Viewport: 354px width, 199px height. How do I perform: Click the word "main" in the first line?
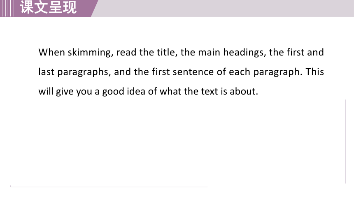209,52
